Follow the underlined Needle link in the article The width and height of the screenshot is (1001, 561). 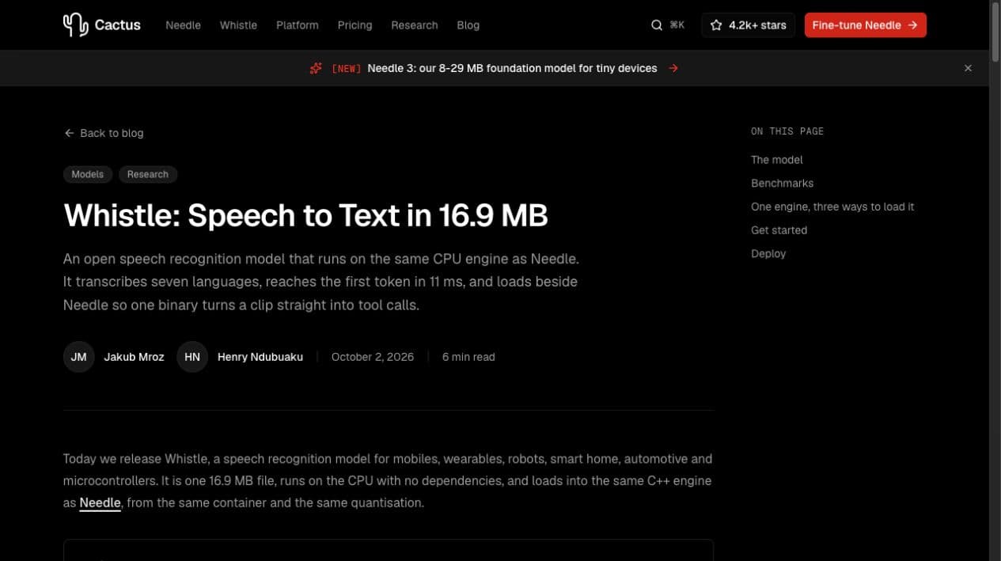(100, 502)
